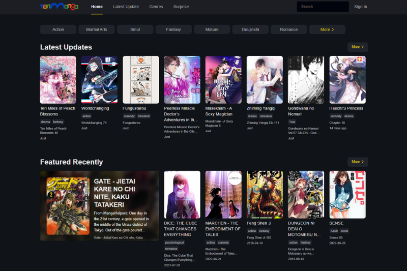Select Adult tag under SENSE

tap(334, 231)
